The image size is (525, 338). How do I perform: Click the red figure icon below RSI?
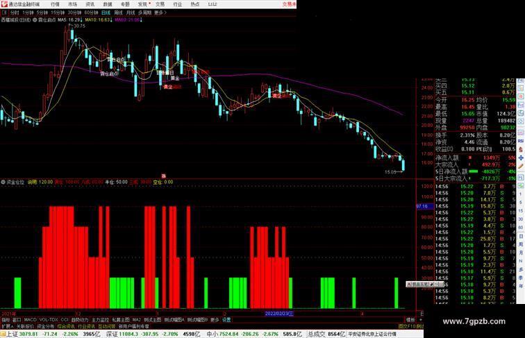click(x=521, y=149)
